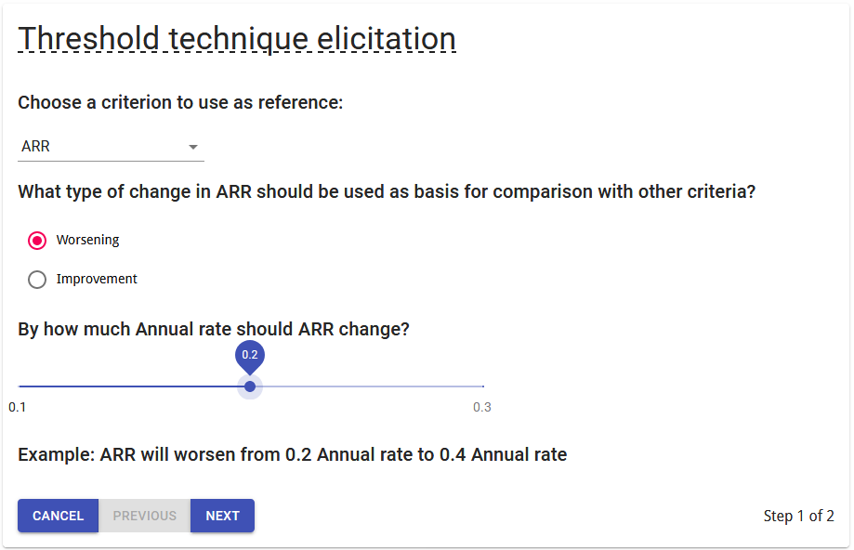The image size is (854, 550).
Task: Click the "Improvement" option label text
Action: pos(97,279)
